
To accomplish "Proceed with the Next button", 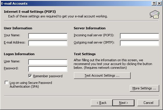I will click(x=123, y=103).
